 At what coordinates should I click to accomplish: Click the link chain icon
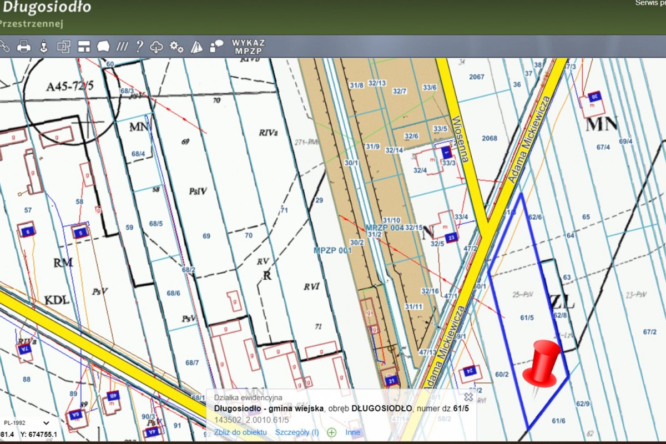click(x=4, y=47)
